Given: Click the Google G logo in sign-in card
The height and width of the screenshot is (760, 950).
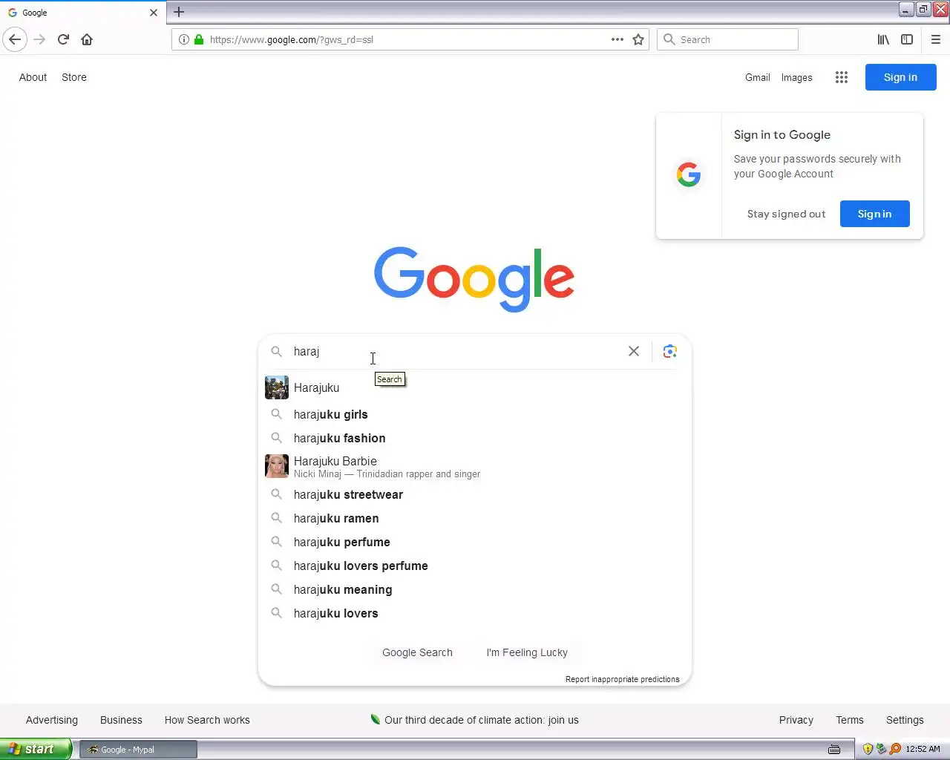Looking at the screenshot, I should [x=689, y=175].
